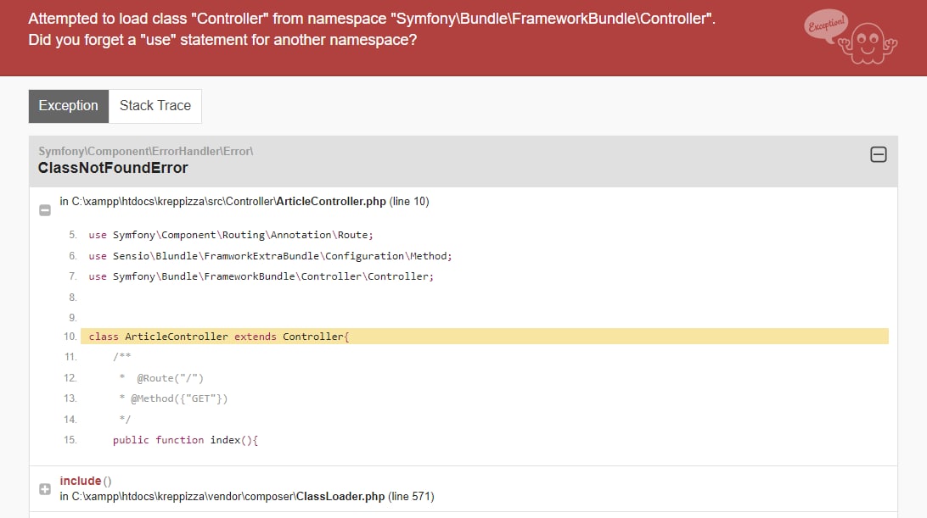Collapse the ArticleController.php trace code block

coord(45,210)
